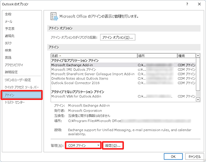Select Outlook Social Connector 2016 row
The image size is (206, 162).
(123, 83)
